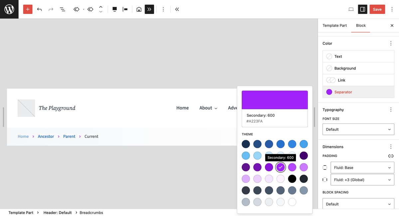
Task: Open Typography panel options menu
Action: point(391,110)
